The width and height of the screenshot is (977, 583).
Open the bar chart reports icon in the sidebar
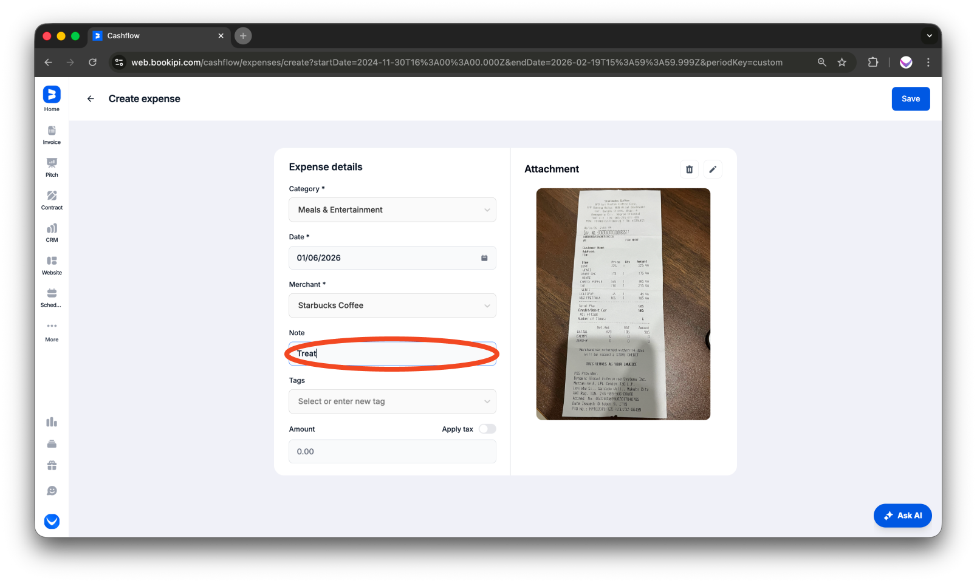pyautogui.click(x=52, y=422)
